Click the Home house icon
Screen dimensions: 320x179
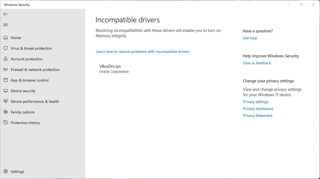[6, 38]
